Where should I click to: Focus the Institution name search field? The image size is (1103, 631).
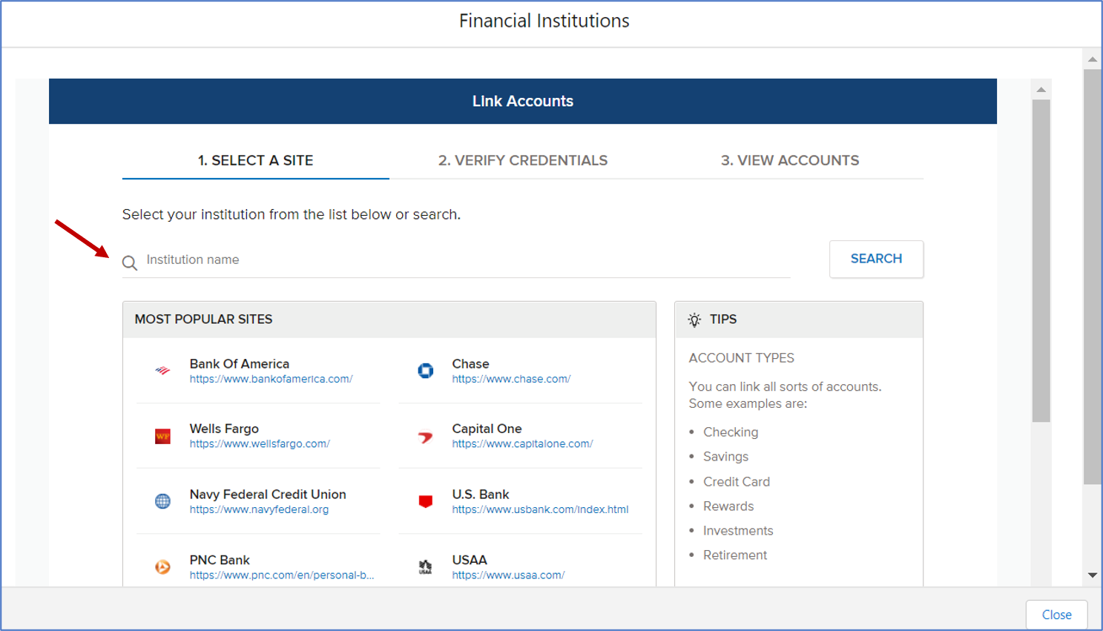tap(456, 260)
